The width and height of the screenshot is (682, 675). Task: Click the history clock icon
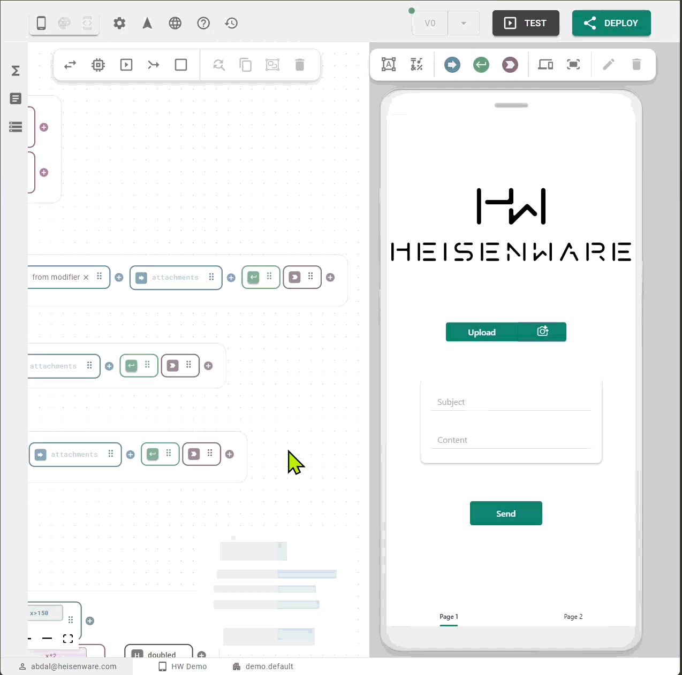coord(231,23)
